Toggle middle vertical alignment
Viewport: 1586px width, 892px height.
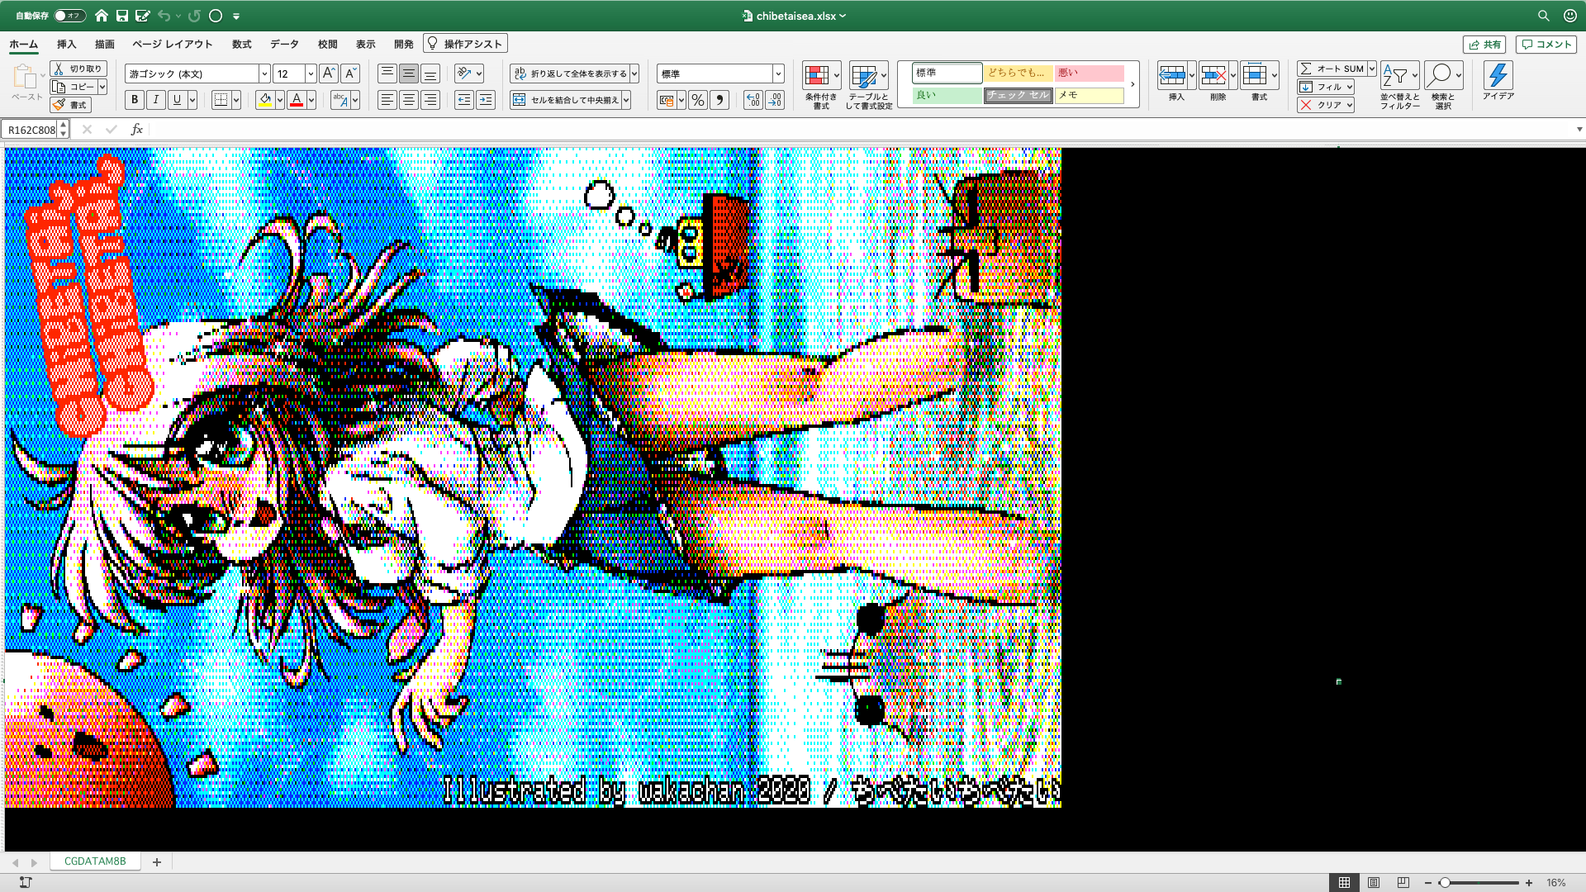pyautogui.click(x=409, y=74)
